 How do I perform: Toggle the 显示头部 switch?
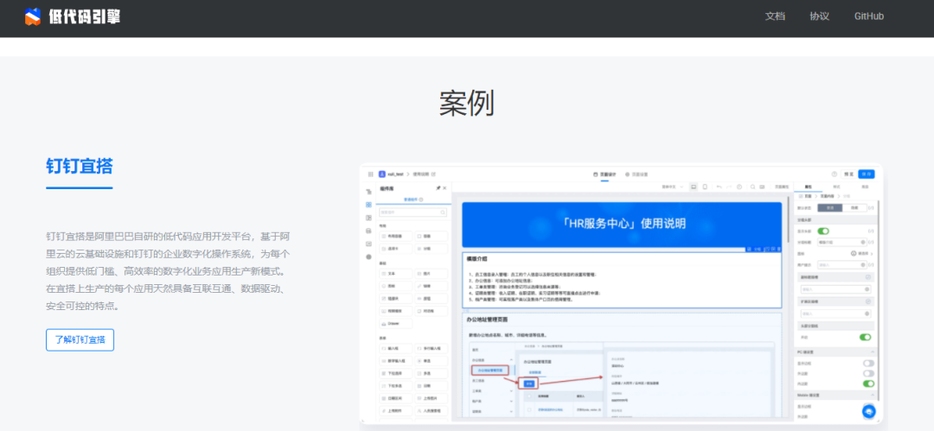point(823,231)
